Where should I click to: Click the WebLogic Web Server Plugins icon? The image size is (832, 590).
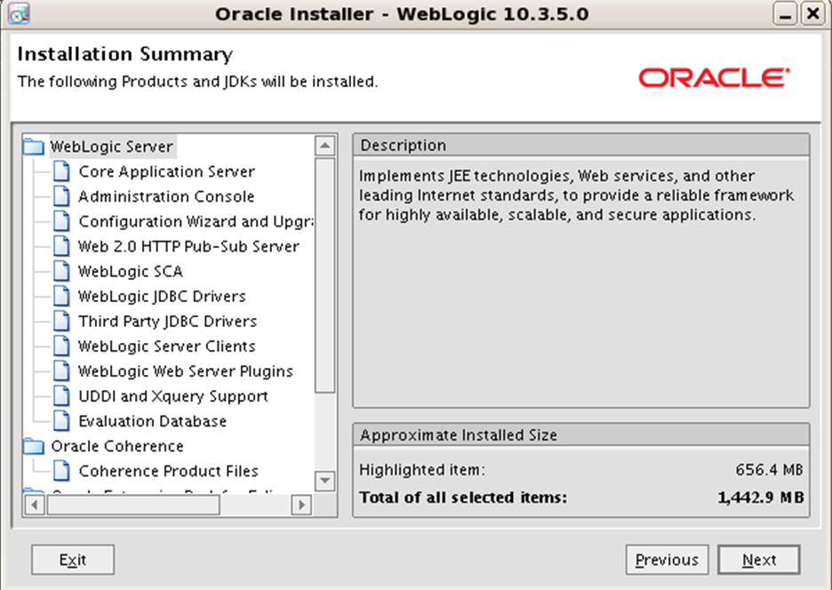click(61, 371)
